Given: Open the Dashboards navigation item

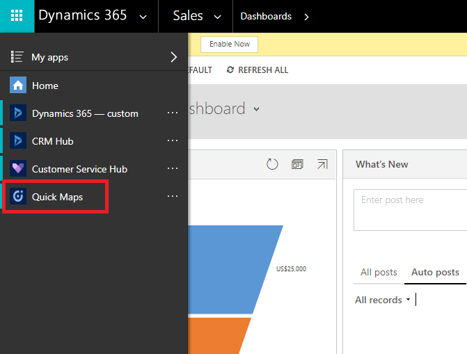Looking at the screenshot, I should point(266,17).
